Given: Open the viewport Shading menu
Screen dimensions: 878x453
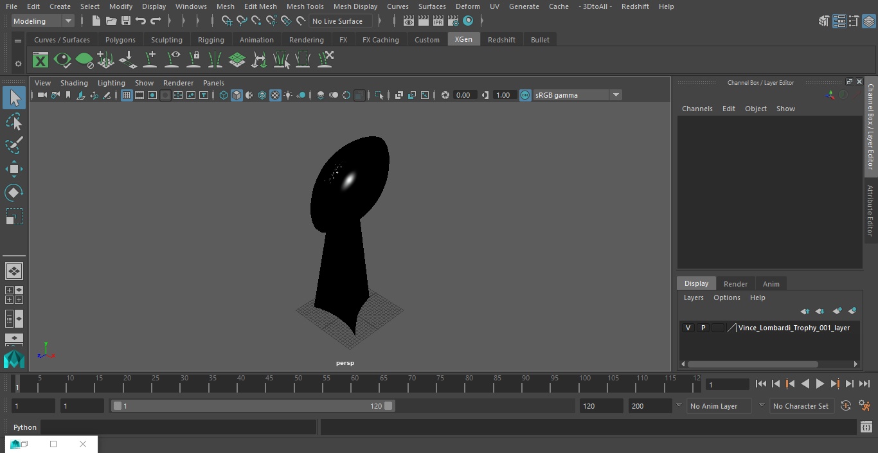Looking at the screenshot, I should tap(74, 83).
